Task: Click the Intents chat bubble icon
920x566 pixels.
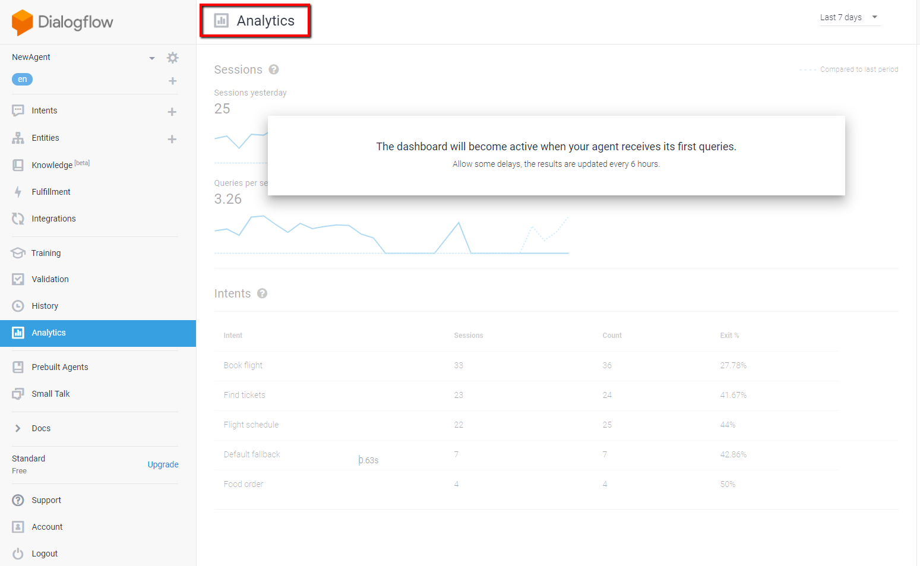Action: 18,110
